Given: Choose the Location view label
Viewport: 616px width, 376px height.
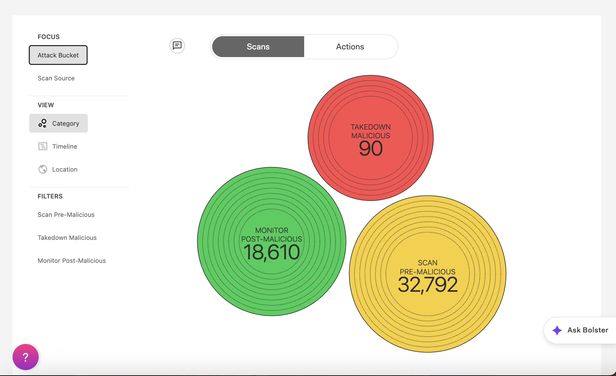Looking at the screenshot, I should [x=65, y=170].
